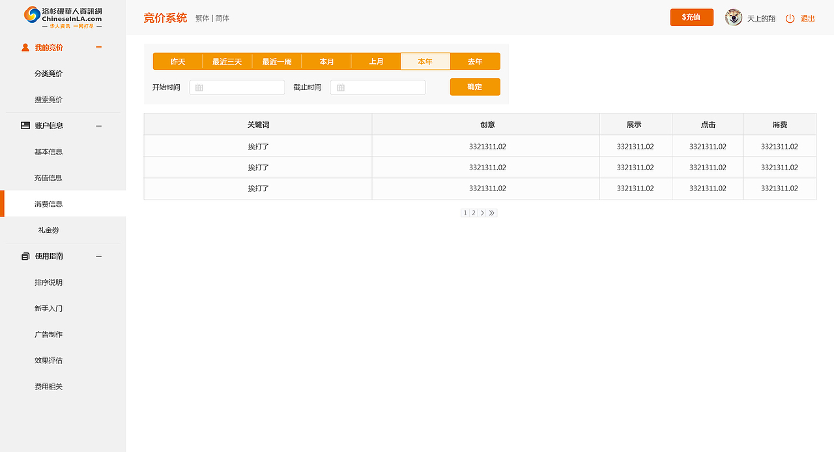834x452 pixels.
Task: Focus the 开始时间 date input
Action: click(237, 87)
